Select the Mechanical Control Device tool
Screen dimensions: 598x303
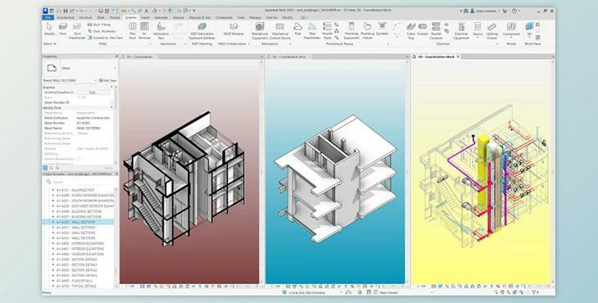(x=280, y=31)
